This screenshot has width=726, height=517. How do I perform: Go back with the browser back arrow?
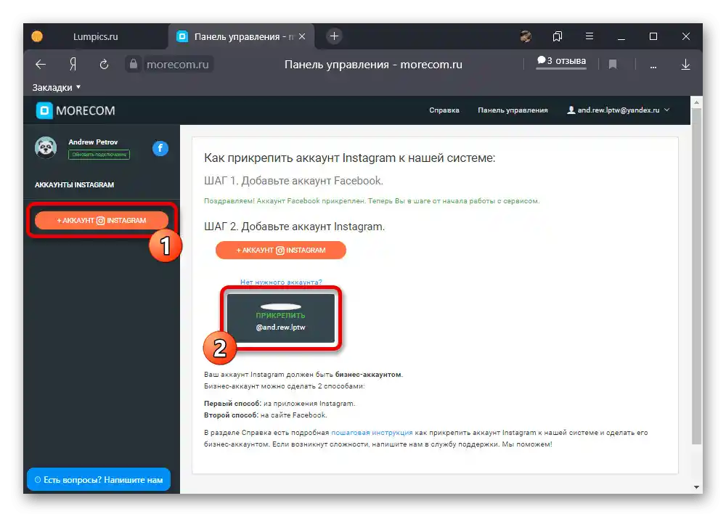(x=41, y=65)
